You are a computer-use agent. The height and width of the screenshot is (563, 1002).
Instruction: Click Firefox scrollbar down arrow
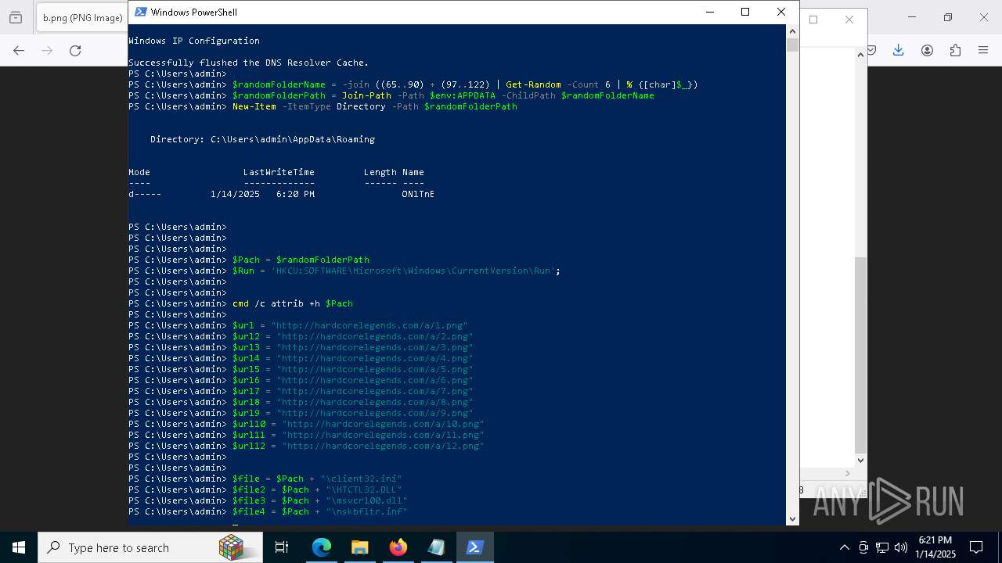coord(861,461)
